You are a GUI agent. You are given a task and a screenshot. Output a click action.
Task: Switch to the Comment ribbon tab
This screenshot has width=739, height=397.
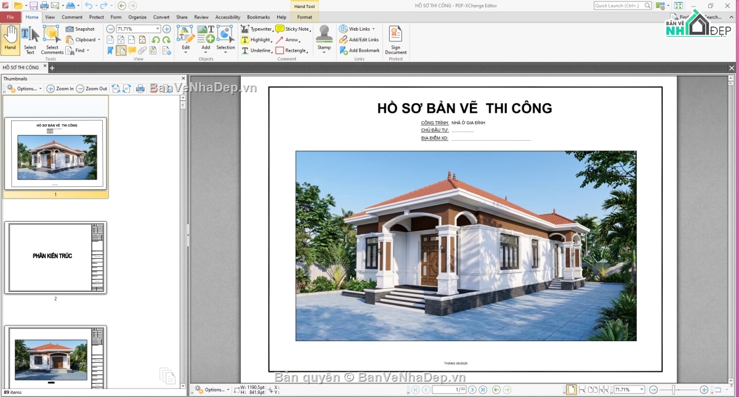tap(72, 17)
